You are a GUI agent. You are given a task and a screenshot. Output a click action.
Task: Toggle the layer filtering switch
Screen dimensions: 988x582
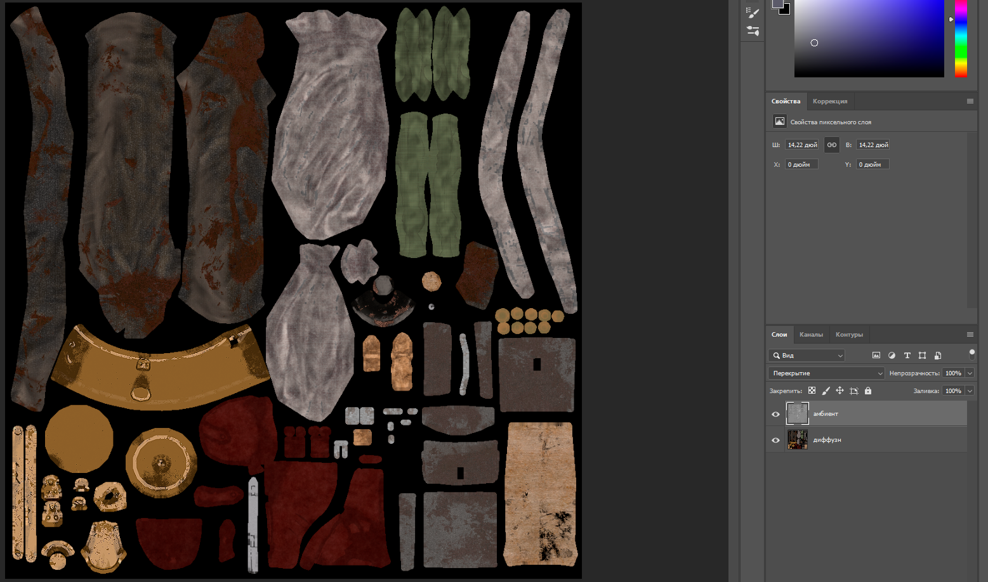point(972,354)
